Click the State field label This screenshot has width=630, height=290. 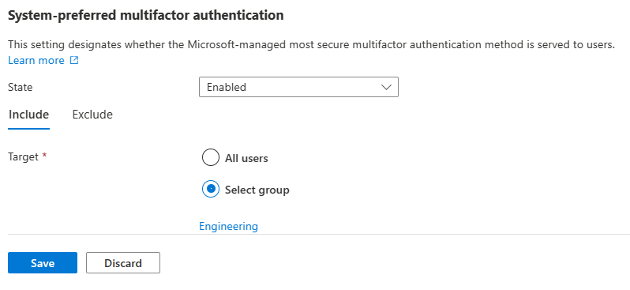(x=20, y=87)
